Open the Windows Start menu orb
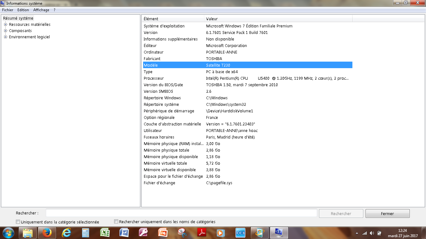 pos(8,232)
